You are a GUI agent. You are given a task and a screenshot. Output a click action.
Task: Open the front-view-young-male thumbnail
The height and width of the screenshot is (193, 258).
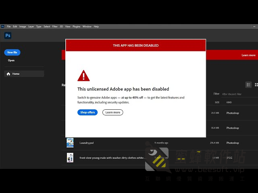[70, 158]
